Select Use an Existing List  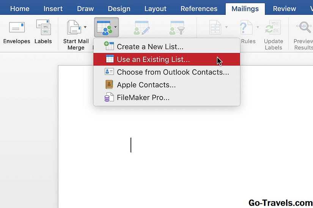pyautogui.click(x=153, y=59)
